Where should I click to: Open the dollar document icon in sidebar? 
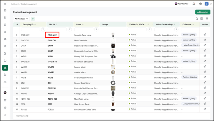pos(5,25)
